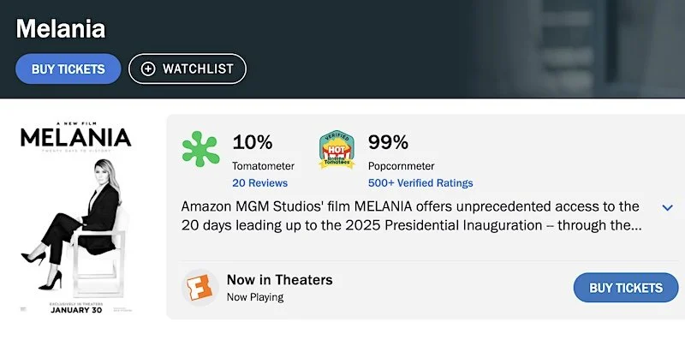
Task: Click the January 30 date on the poster
Action: point(75,310)
